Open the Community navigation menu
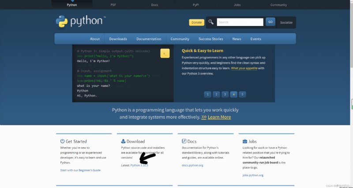The height and width of the screenshot is (188, 353). tap(180, 39)
